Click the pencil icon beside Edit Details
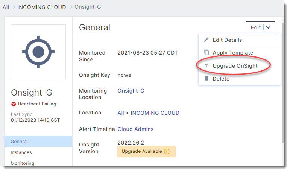290x172 pixels. pyautogui.click(x=206, y=40)
